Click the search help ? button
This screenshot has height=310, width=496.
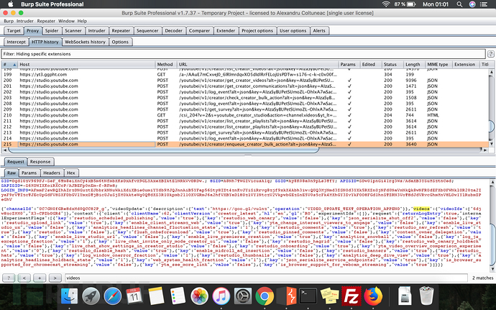(x=9, y=278)
